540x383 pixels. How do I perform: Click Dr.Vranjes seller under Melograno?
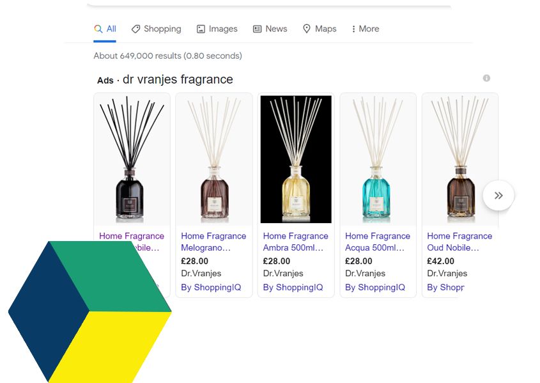coord(201,274)
